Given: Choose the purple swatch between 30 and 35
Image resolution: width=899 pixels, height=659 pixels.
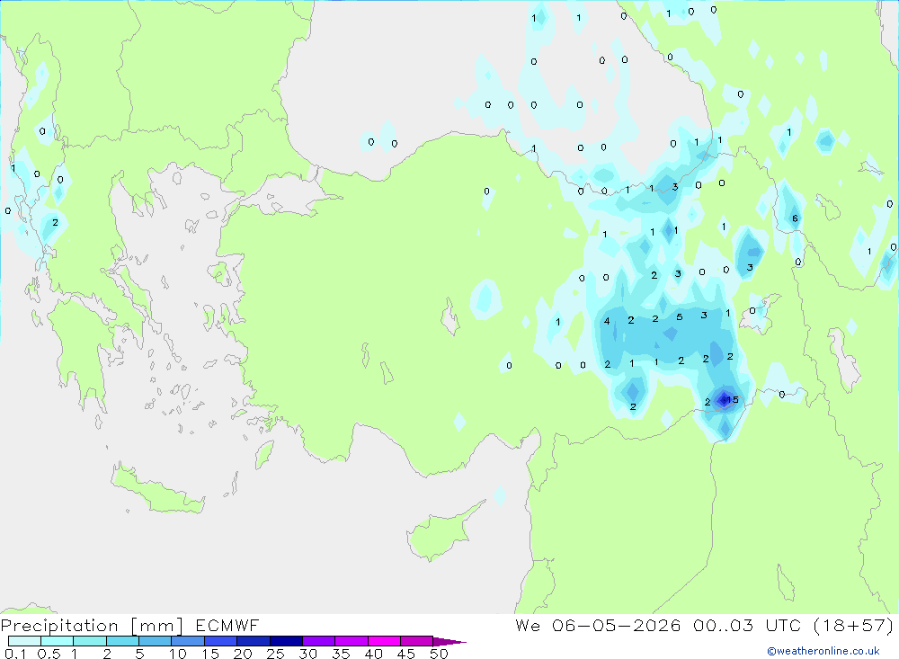Looking at the screenshot, I should click(319, 641).
